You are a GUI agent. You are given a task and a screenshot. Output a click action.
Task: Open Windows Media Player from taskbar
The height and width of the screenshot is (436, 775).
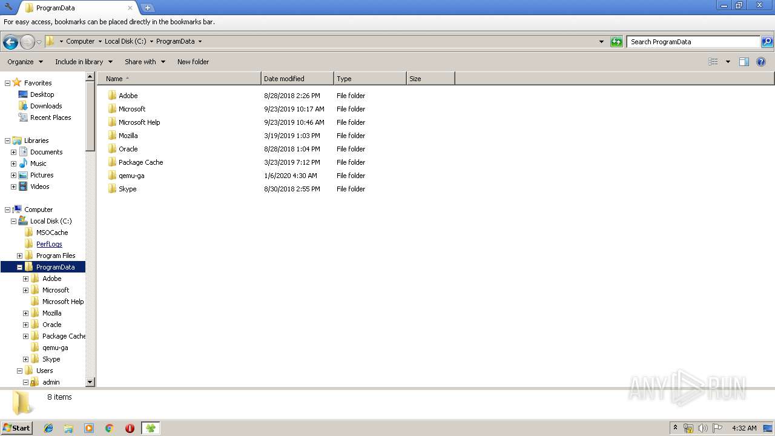click(89, 428)
